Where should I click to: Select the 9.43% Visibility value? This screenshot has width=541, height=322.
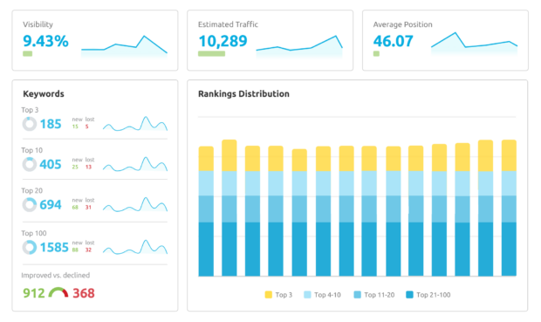(46, 41)
